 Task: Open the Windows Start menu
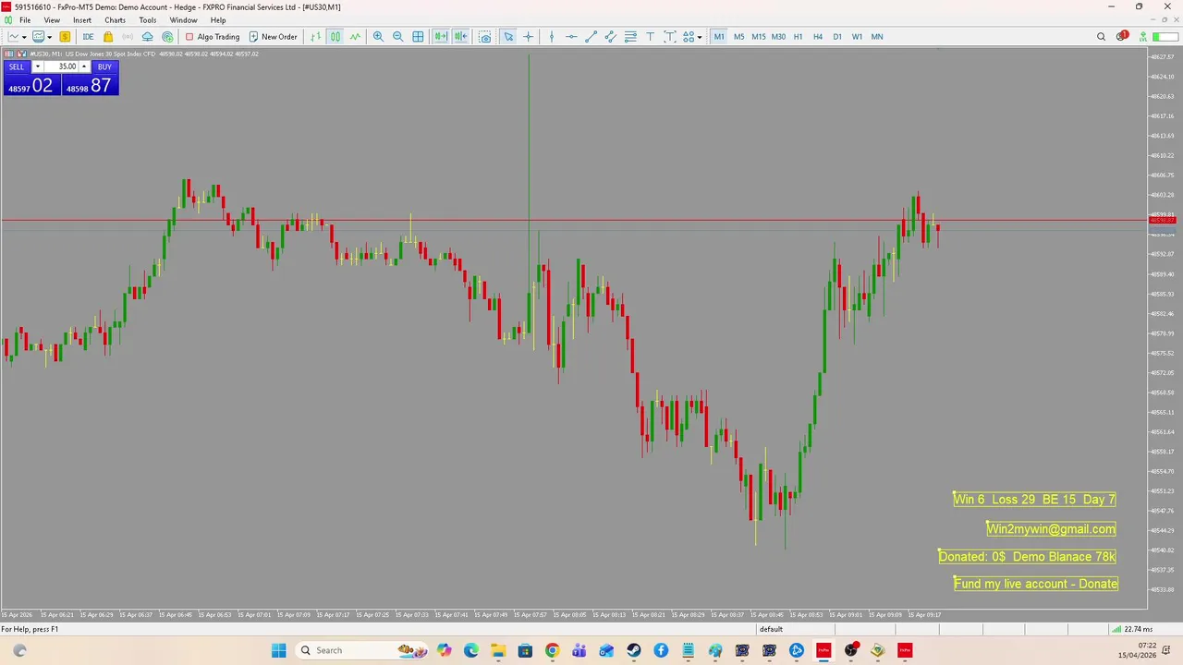279,650
